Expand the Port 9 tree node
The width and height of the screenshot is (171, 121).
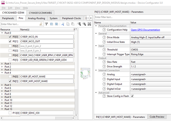coord(2,97)
